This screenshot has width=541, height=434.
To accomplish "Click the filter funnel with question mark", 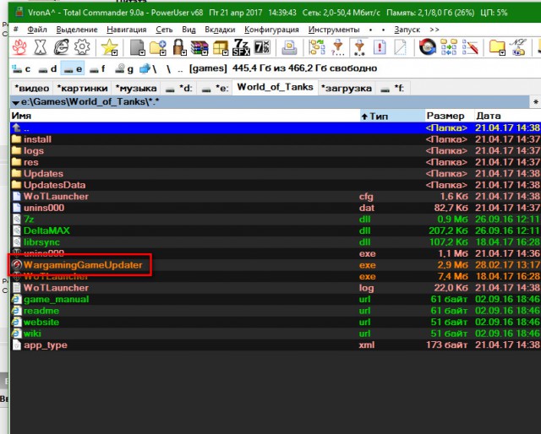I will [338, 47].
